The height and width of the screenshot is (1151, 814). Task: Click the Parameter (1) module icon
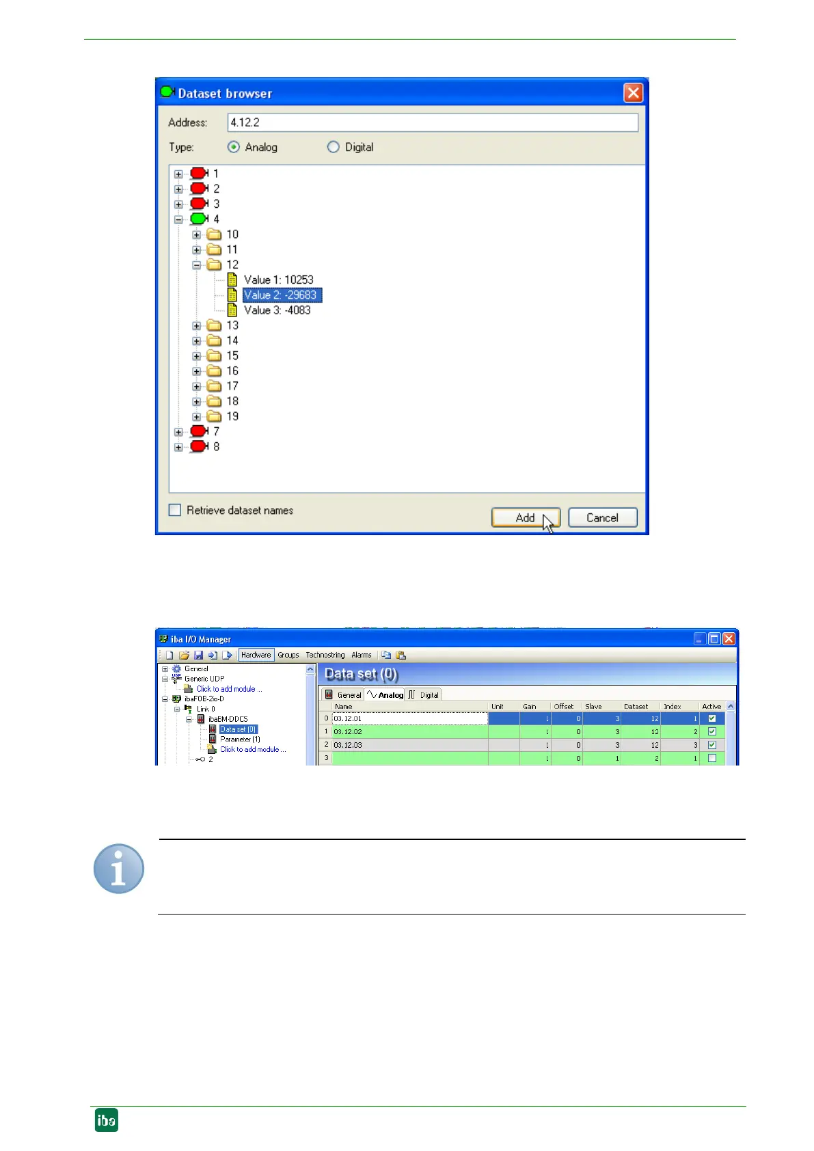213,739
